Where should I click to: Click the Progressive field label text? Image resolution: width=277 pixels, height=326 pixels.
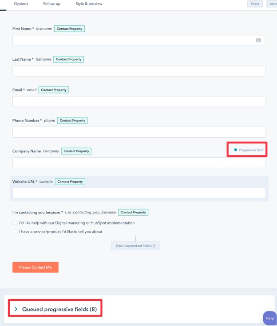tap(251, 150)
